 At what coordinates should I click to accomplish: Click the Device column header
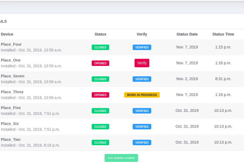[x=7, y=34]
